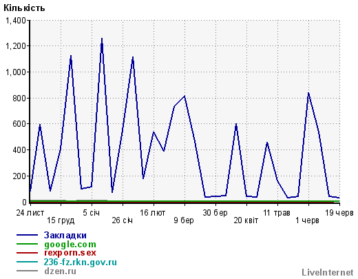Click the red rexporn.sex legend line swatch
This screenshot has height=279, width=358.
click(x=27, y=253)
